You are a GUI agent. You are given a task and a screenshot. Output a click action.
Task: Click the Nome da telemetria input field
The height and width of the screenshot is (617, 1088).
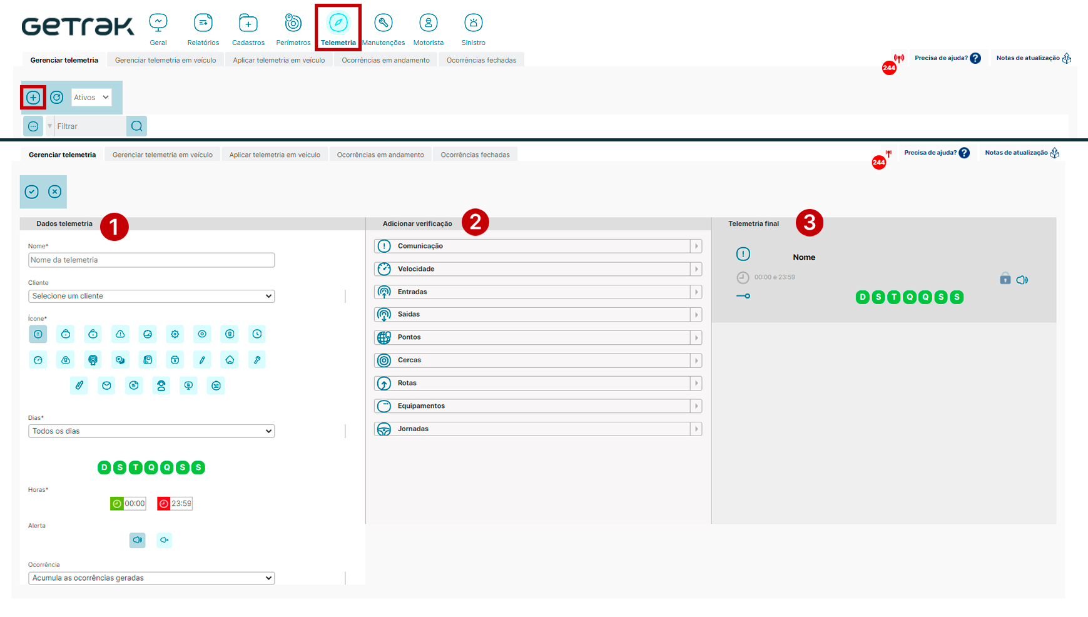[151, 260]
